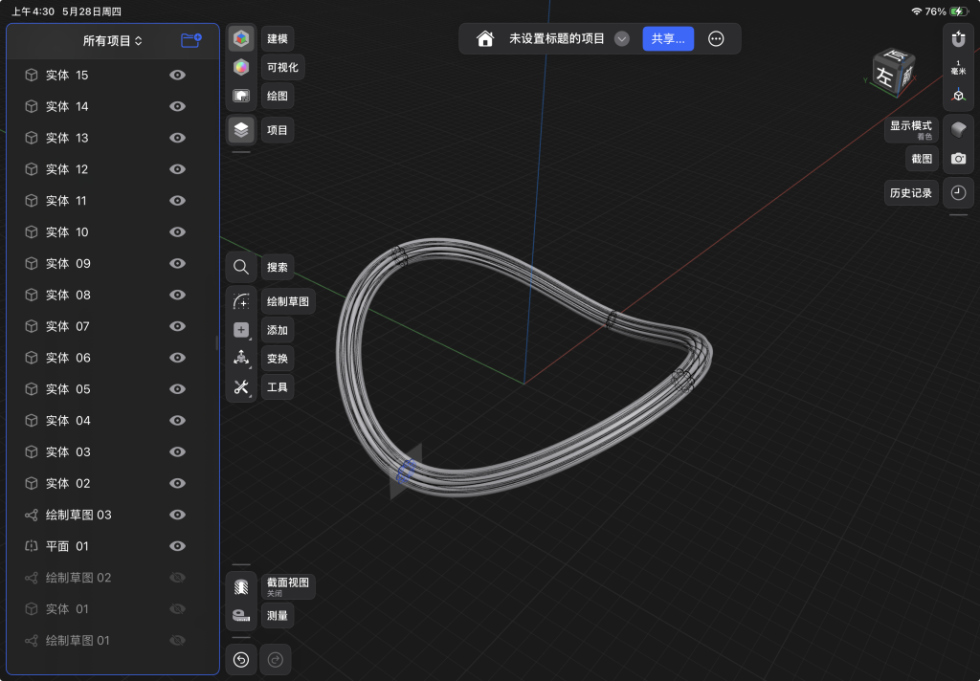Select the Measure (测量) tape icon
This screenshot has width=980, height=681.
click(241, 615)
